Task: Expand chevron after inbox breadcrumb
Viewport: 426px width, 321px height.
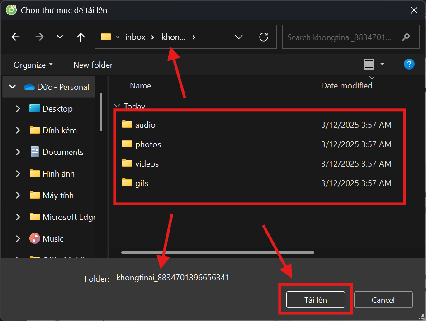Action: click(153, 37)
